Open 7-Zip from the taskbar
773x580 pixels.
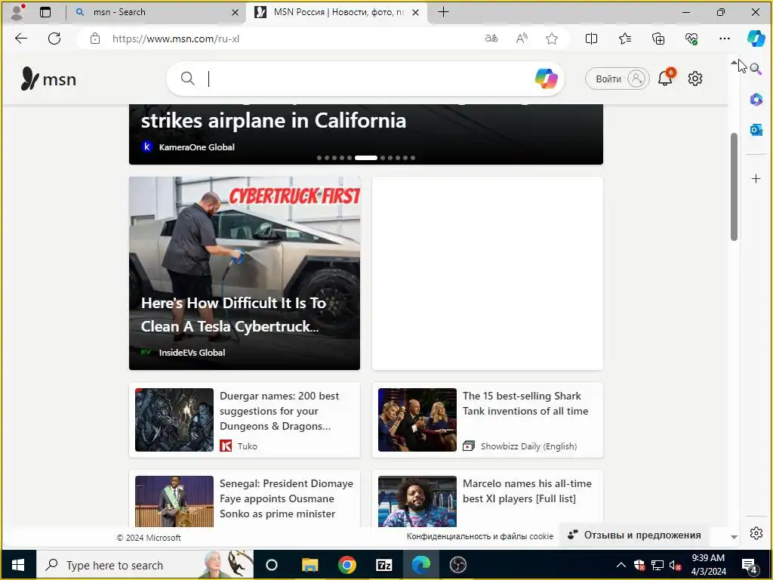click(x=384, y=565)
